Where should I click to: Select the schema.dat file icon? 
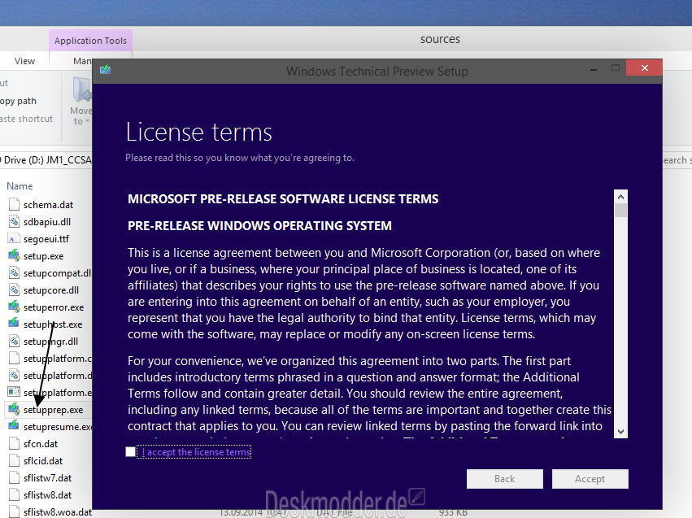tap(14, 204)
